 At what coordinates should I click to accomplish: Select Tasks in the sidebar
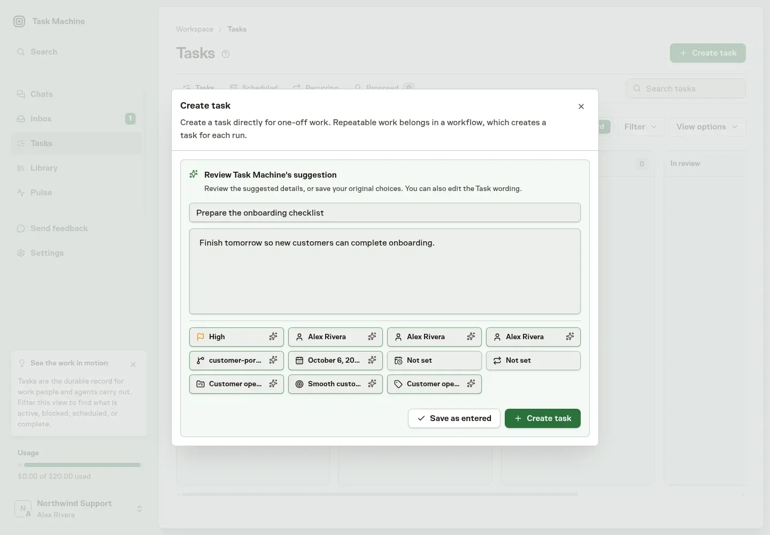[76, 143]
